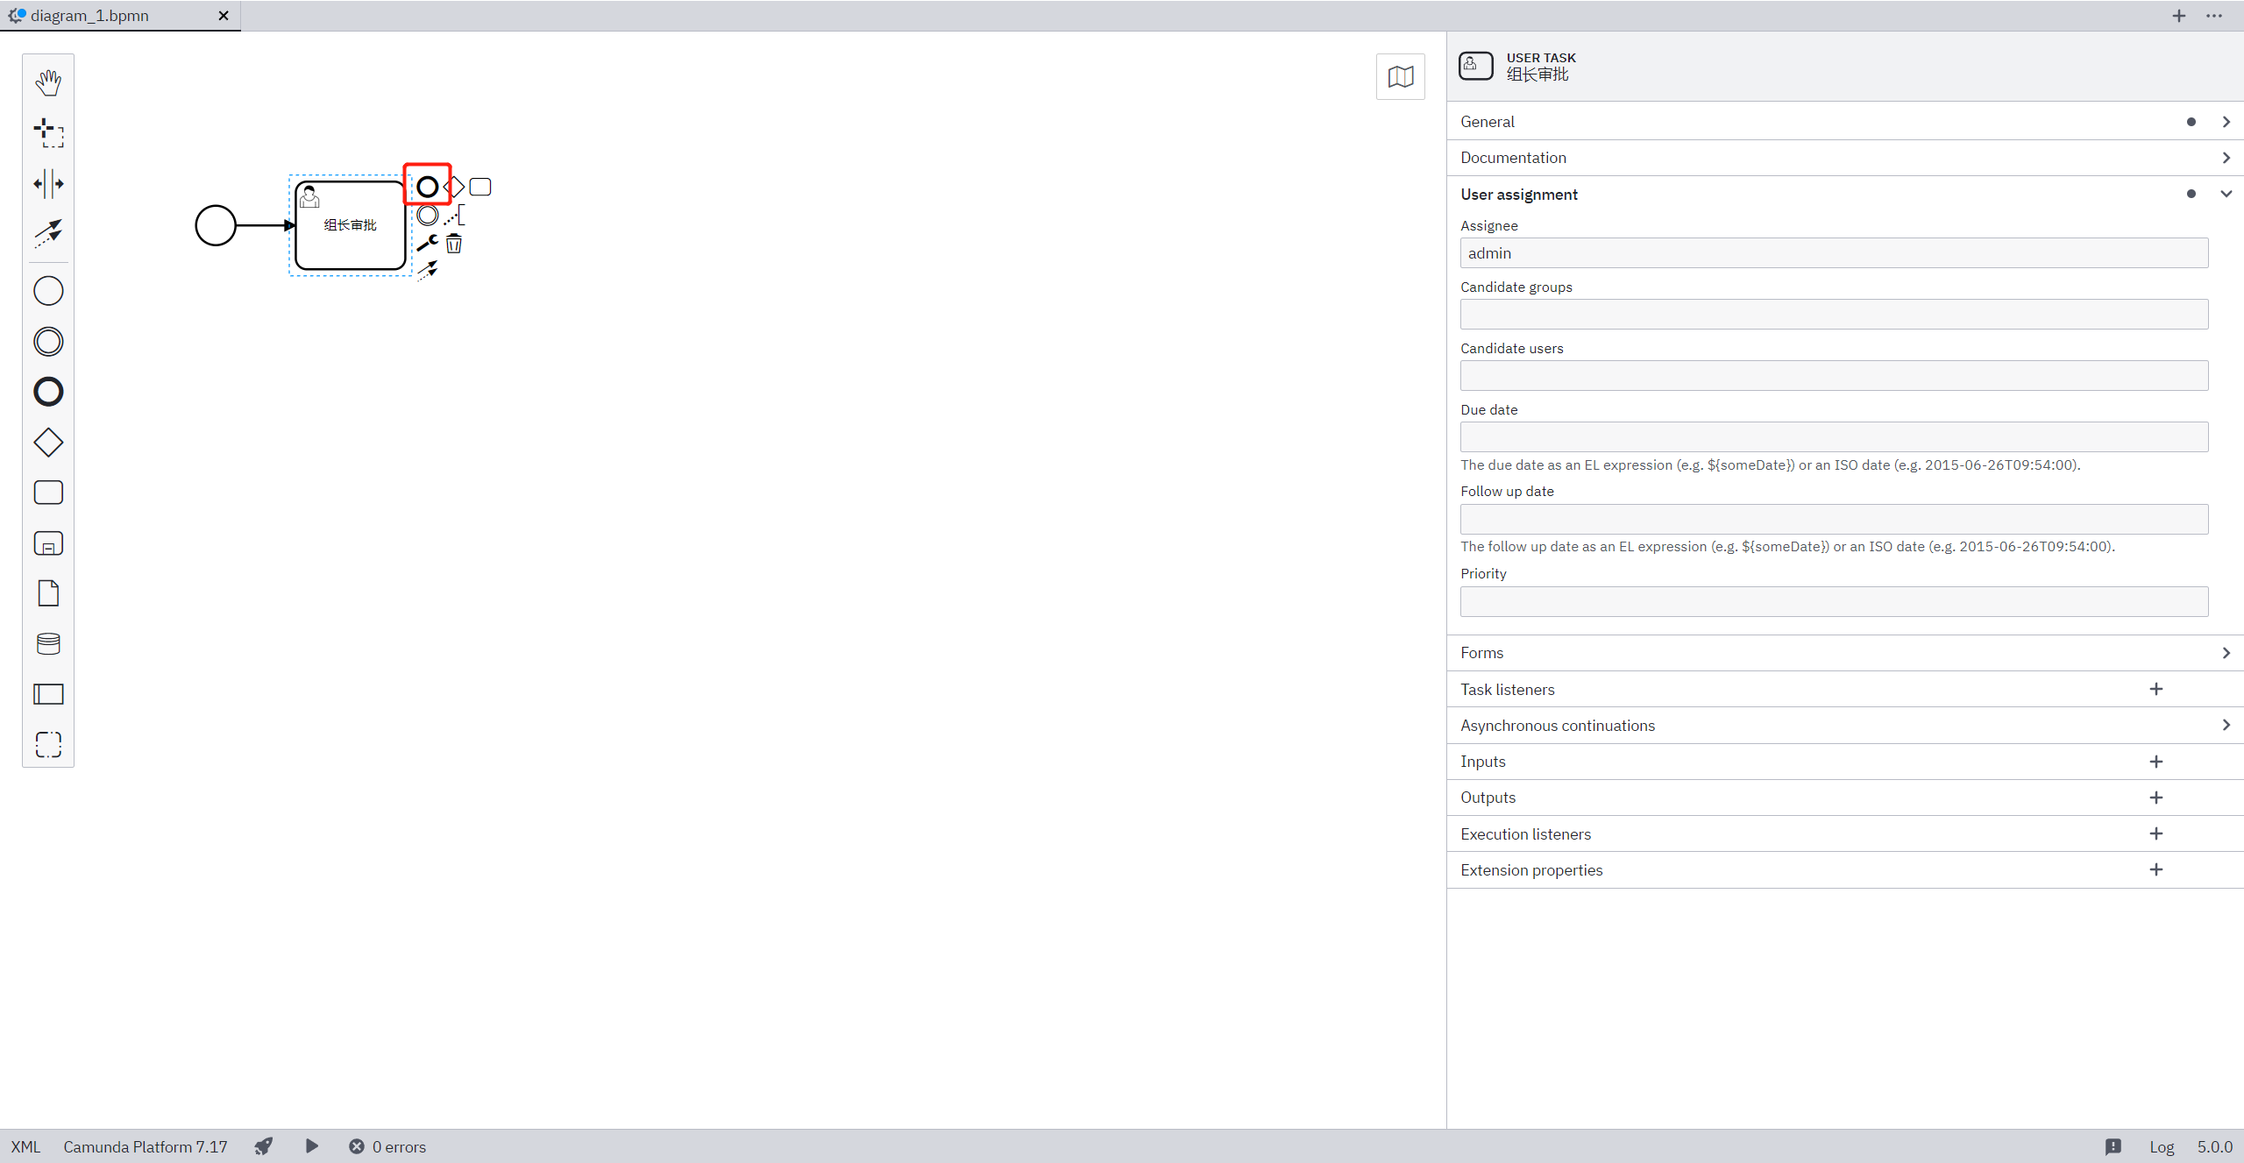Open the 0 errors problems panel
2244x1163 pixels.
[x=387, y=1146]
